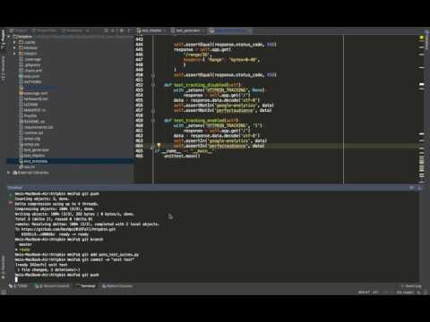Click the line:column indicator in status bar

[364, 292]
